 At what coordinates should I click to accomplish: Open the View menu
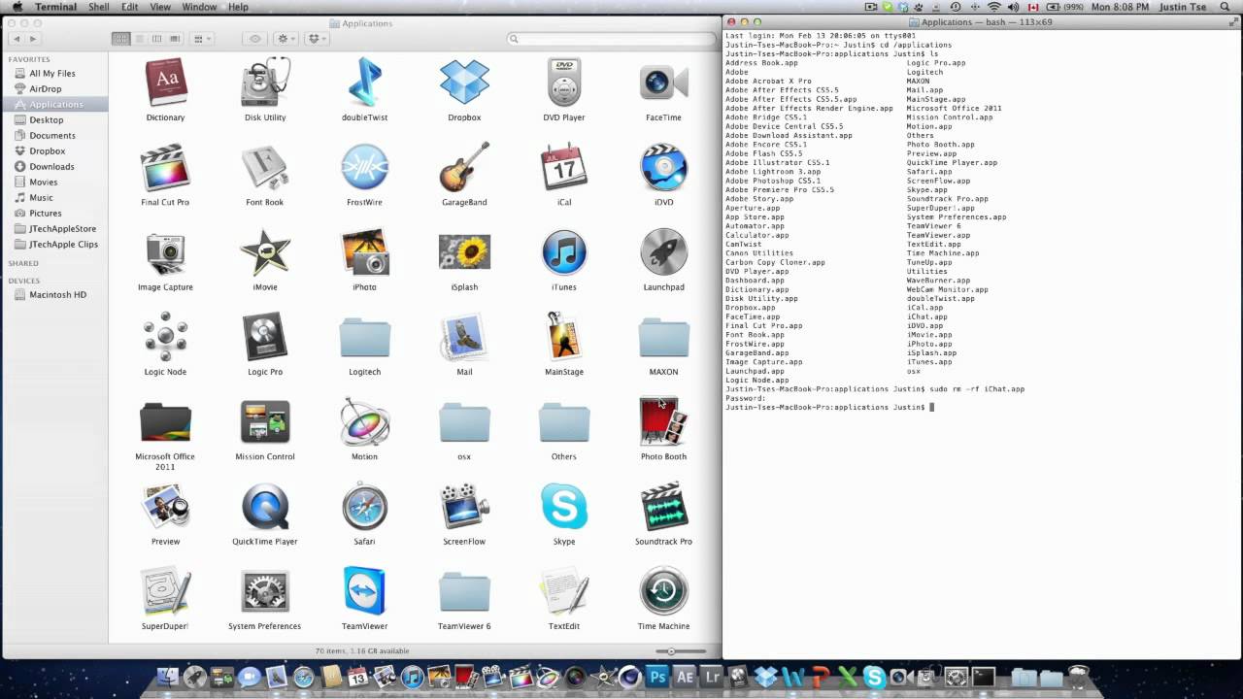click(160, 7)
